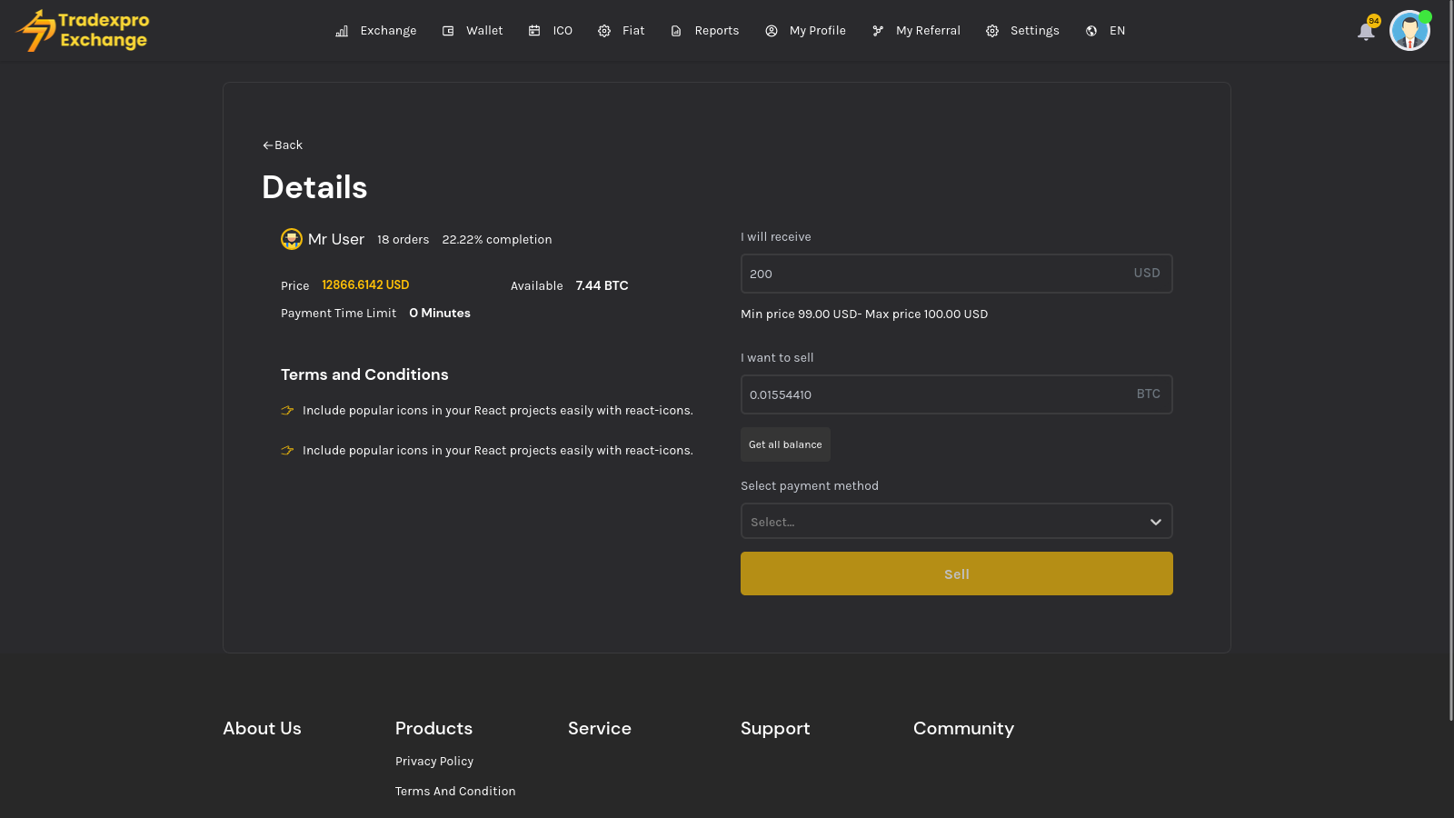Open notifications bell icon

point(1366,32)
